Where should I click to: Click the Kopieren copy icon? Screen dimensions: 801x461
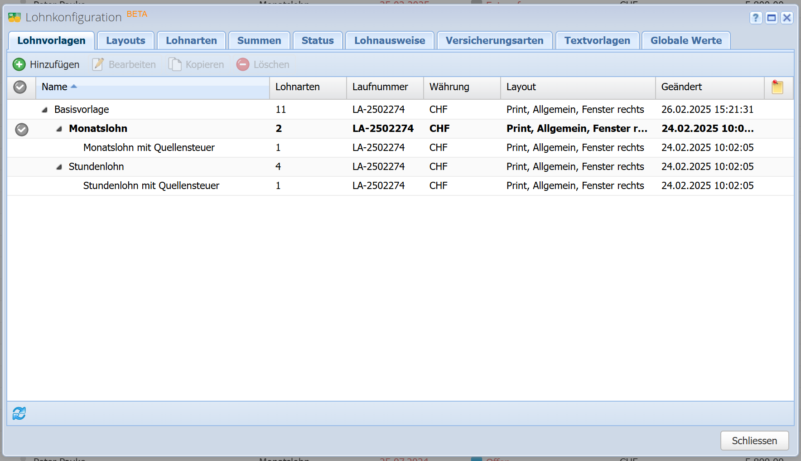tap(175, 64)
